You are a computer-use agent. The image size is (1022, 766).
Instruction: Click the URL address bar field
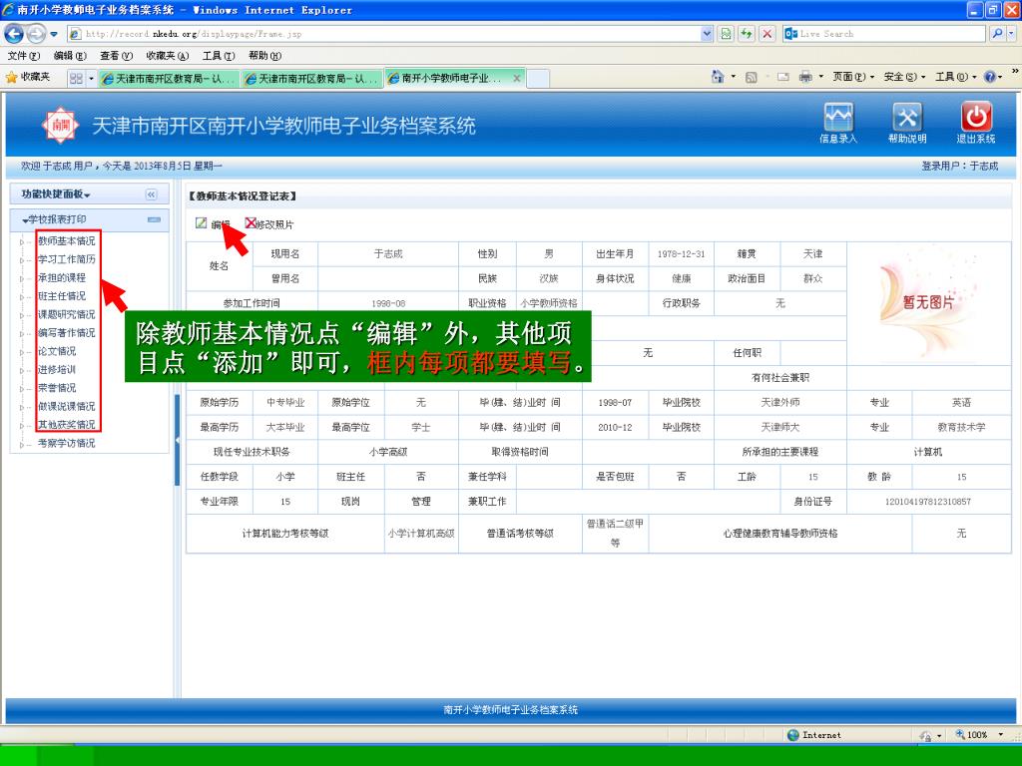(x=384, y=33)
